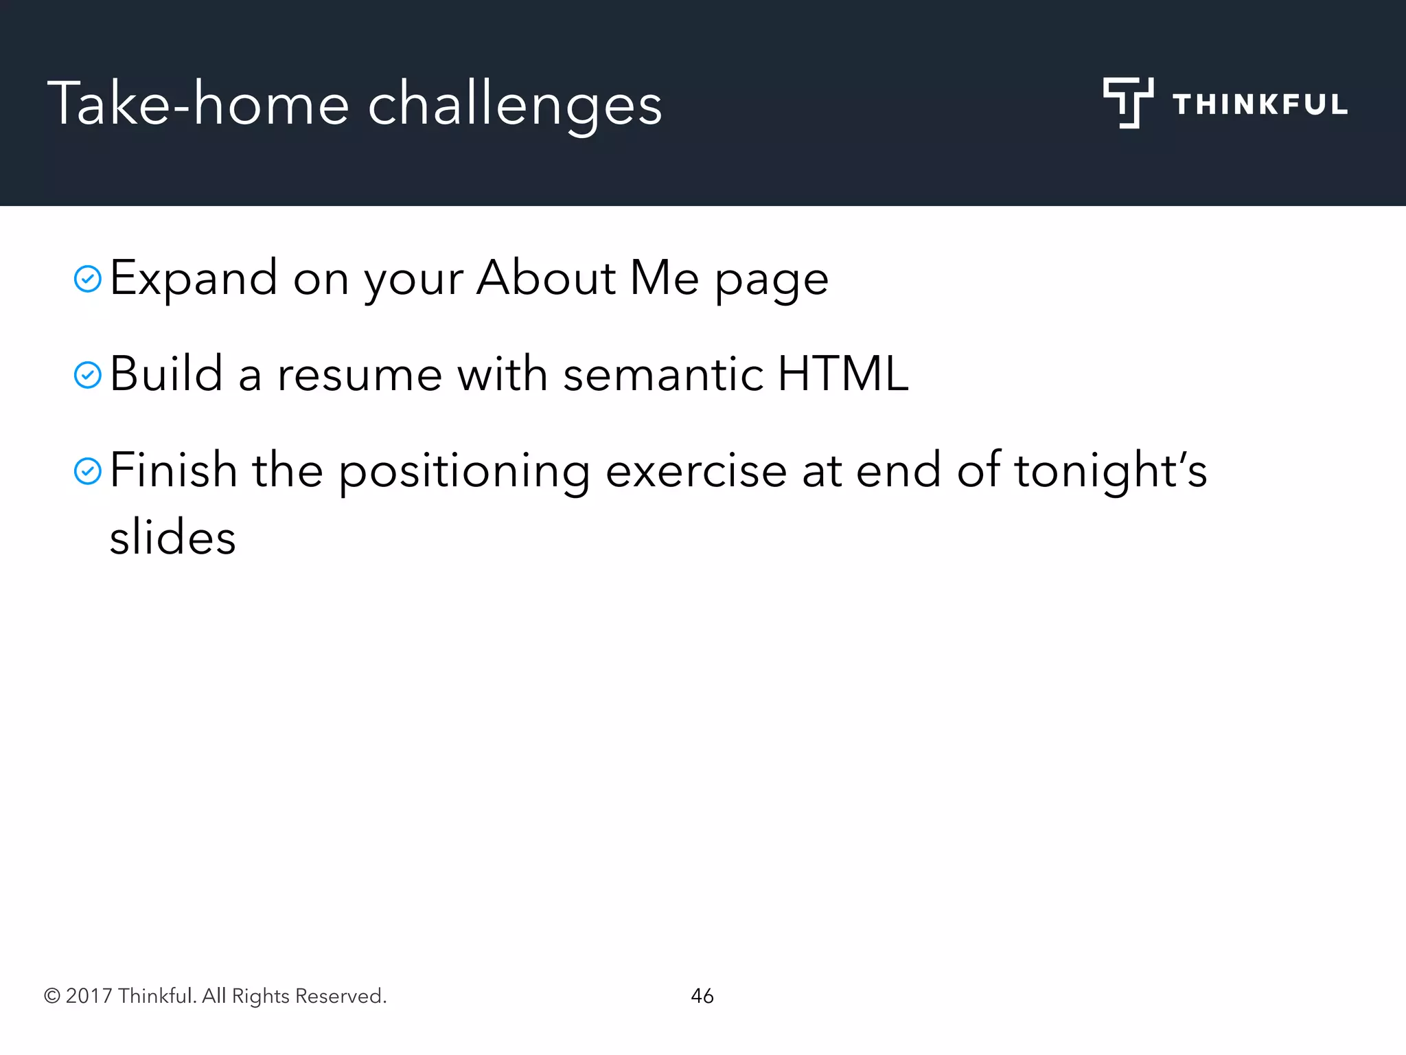Click the check bullet beside 'Finish the positioning'
The image size is (1406, 1055).
click(88, 471)
